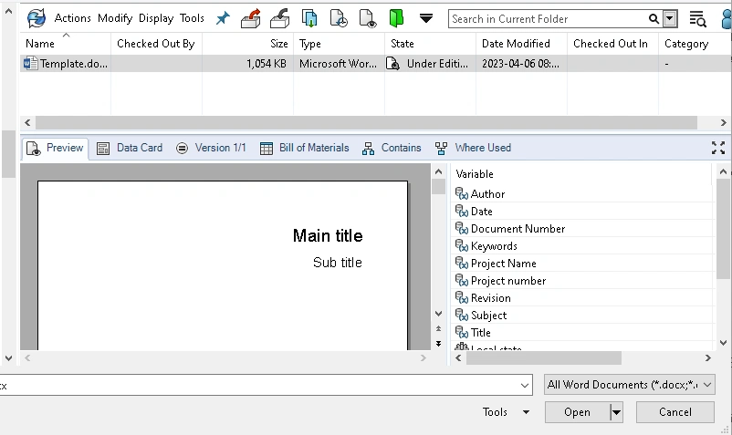Sort by the Category column header

click(x=695, y=44)
